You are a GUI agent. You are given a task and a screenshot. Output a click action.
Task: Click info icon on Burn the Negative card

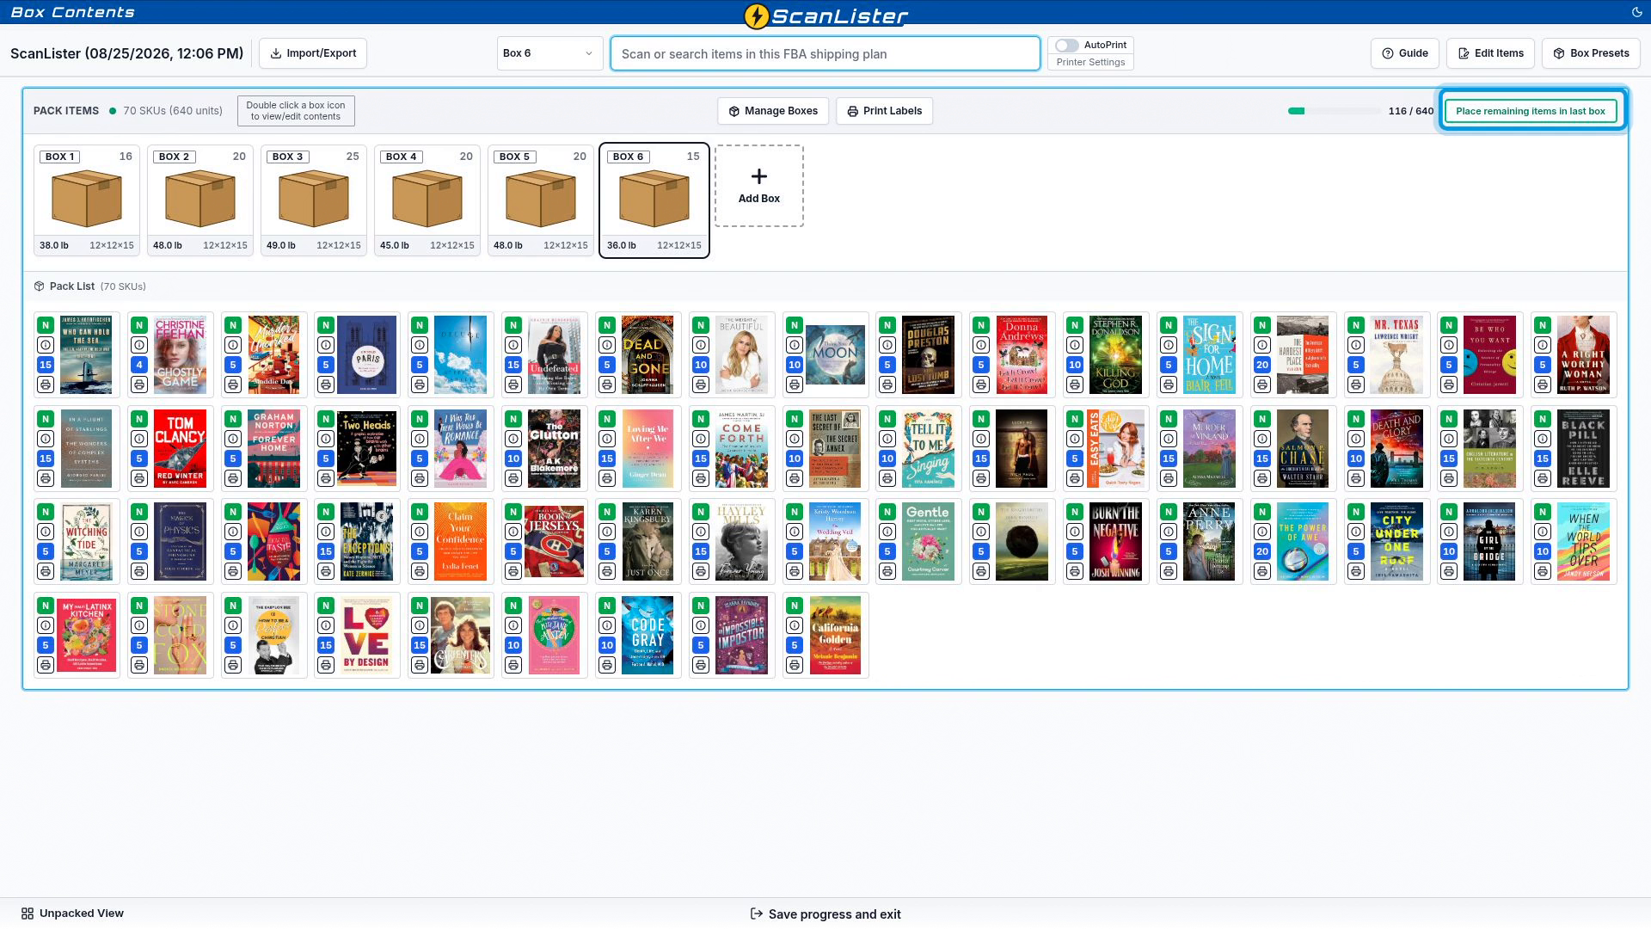click(x=1075, y=532)
